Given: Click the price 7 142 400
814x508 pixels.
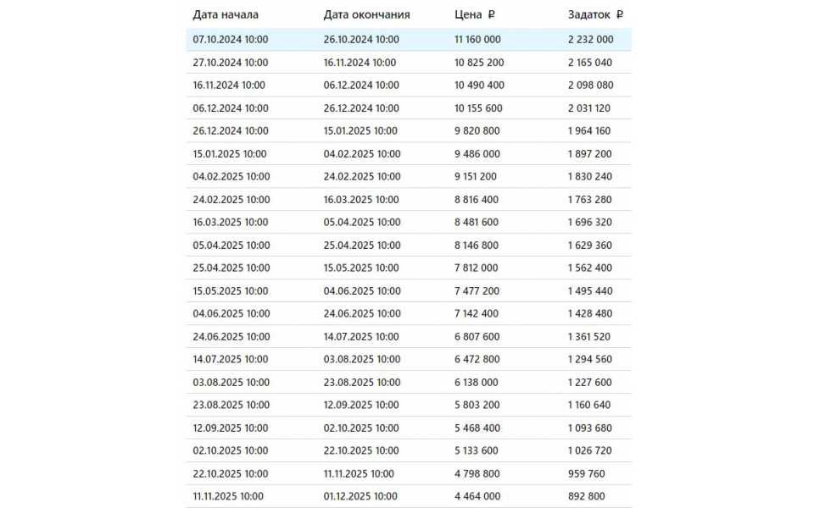Looking at the screenshot, I should coord(477,314).
